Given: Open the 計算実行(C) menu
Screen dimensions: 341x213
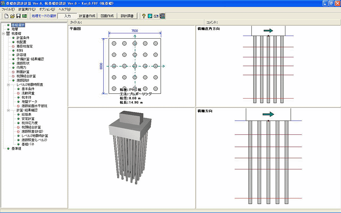Looking at the screenshot, I should (x=27, y=9).
